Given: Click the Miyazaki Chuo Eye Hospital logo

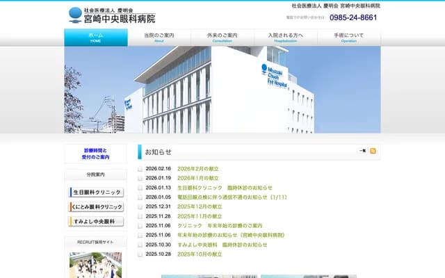Looking at the screenshot, I should pos(112,15).
